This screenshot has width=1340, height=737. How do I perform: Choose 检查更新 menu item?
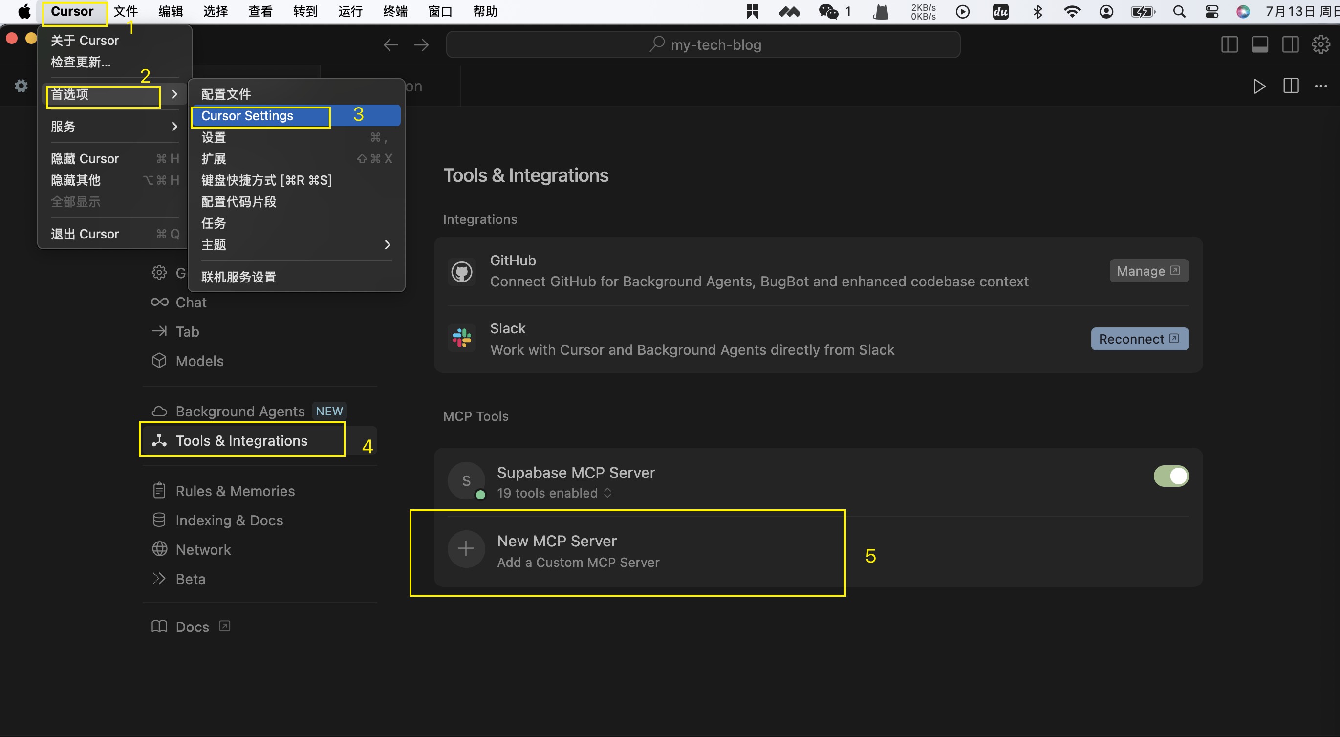click(113, 62)
